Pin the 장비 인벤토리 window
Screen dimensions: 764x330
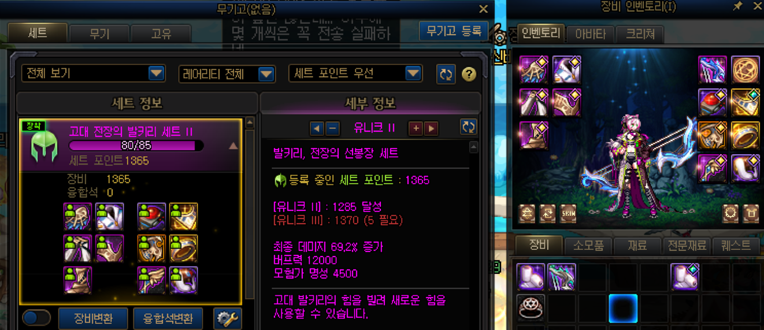pyautogui.click(x=737, y=6)
